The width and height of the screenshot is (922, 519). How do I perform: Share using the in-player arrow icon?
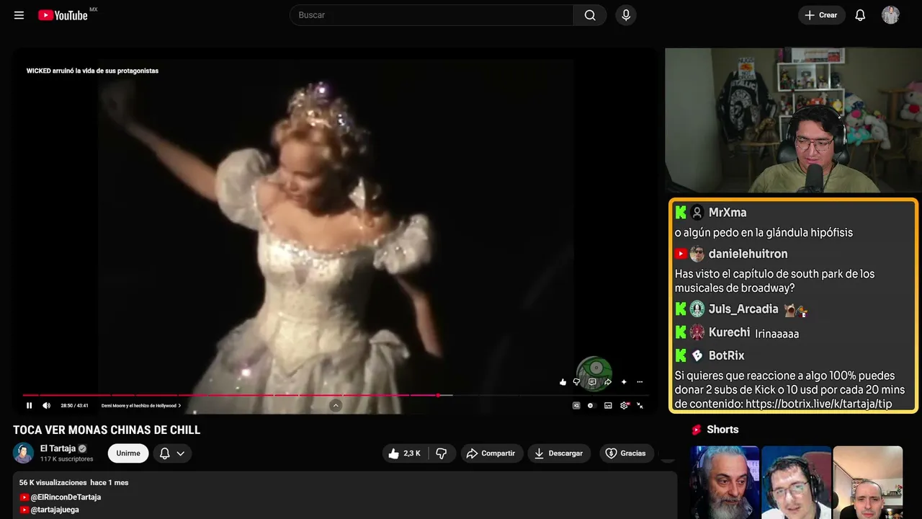608,382
